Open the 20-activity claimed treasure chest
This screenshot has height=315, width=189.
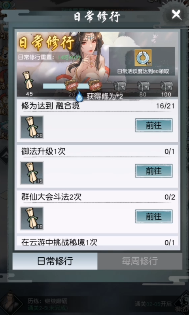pos(72,85)
